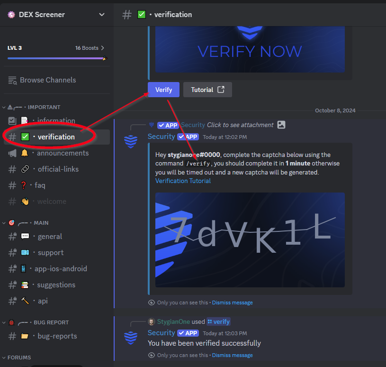Viewport: 386px width, 367px height.
Task: Collapse the FORUMS category
Action: 17,358
